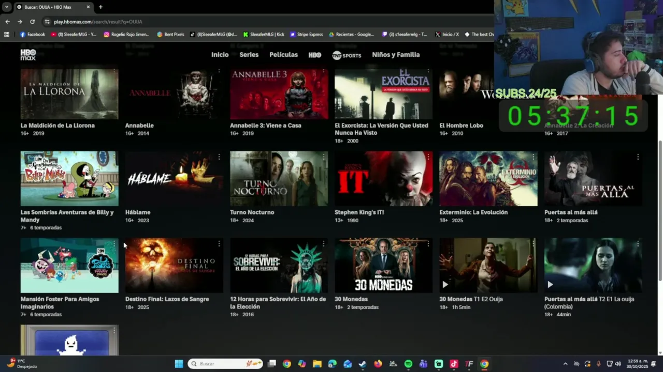Open the Rogelio Rojo Jimen Instagram bookmark

pyautogui.click(x=127, y=35)
